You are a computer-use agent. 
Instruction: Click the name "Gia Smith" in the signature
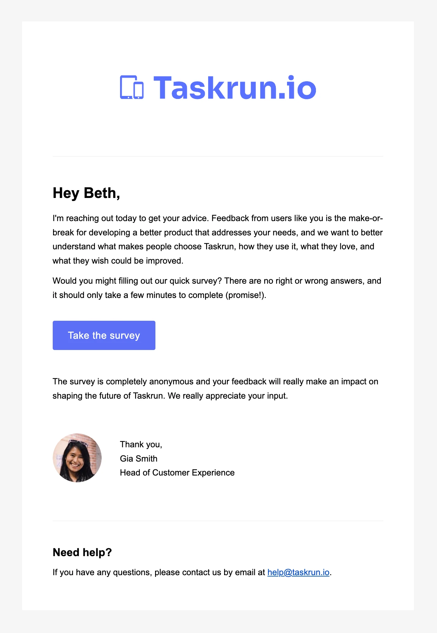pos(139,459)
